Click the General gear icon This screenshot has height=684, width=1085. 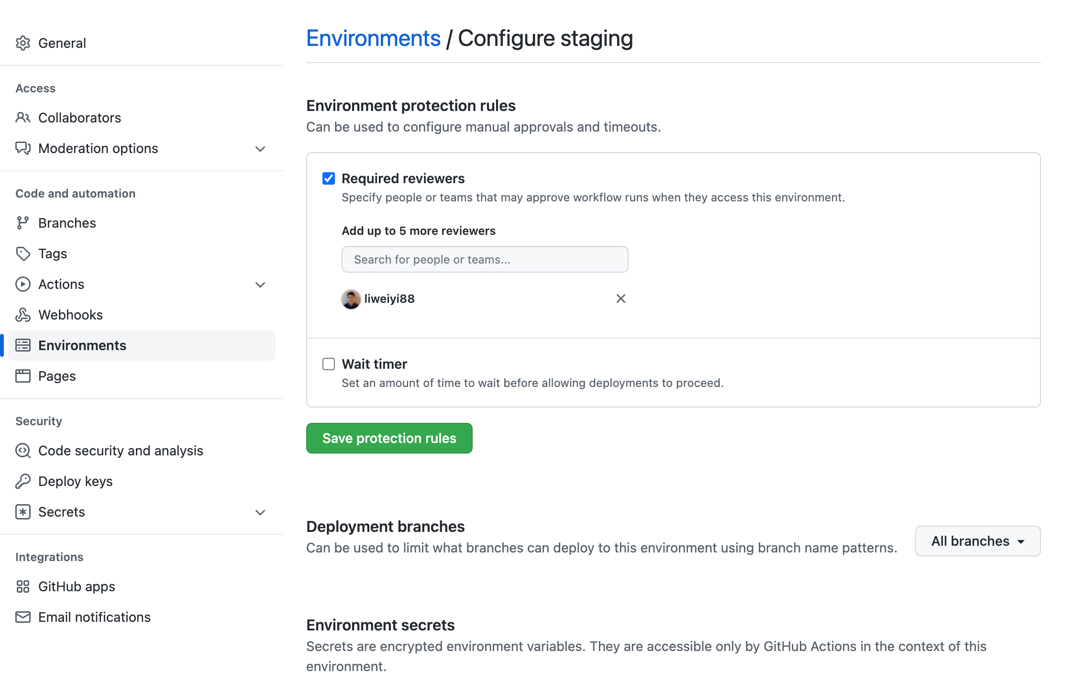pyautogui.click(x=22, y=43)
